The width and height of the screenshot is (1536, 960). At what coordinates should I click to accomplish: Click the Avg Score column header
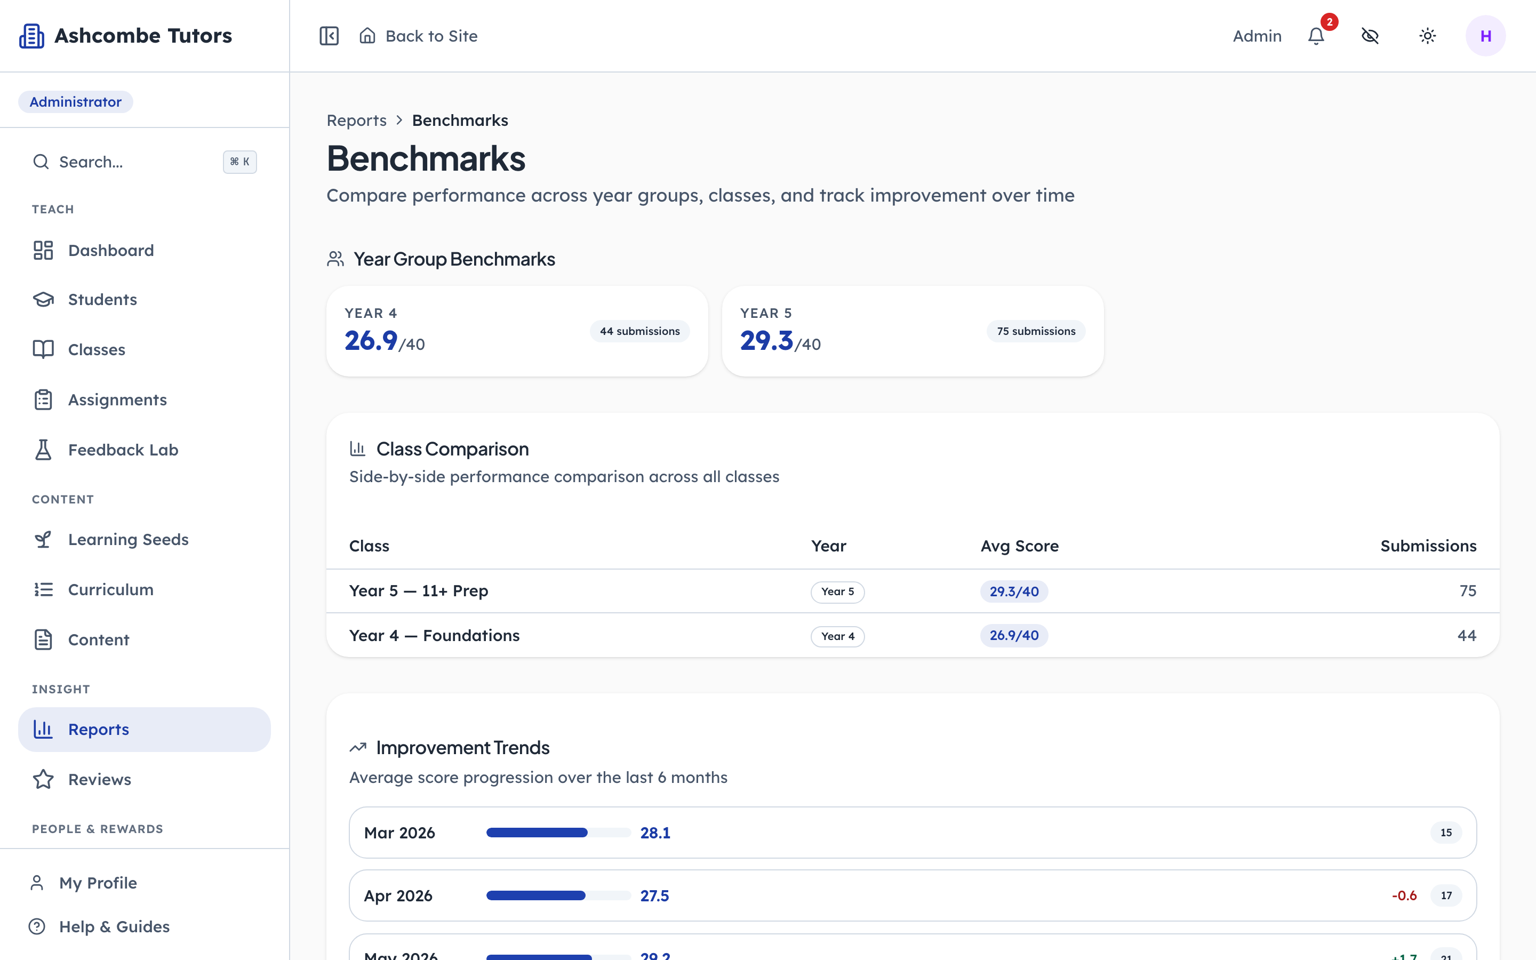tap(1019, 546)
